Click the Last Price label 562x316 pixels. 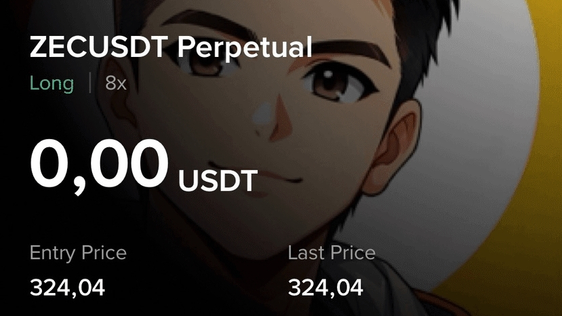pos(332,252)
